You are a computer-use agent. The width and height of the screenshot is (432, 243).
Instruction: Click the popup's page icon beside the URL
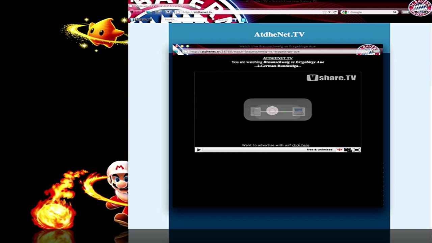pyautogui.click(x=185, y=52)
